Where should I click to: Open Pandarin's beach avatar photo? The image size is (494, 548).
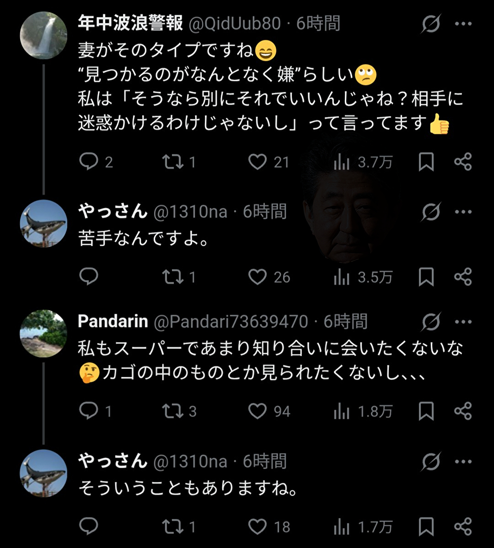pos(43,333)
